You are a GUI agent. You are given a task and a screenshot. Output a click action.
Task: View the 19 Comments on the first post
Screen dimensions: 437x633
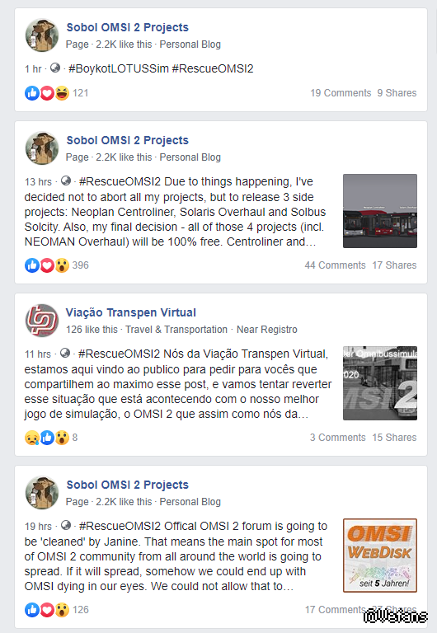click(x=341, y=93)
